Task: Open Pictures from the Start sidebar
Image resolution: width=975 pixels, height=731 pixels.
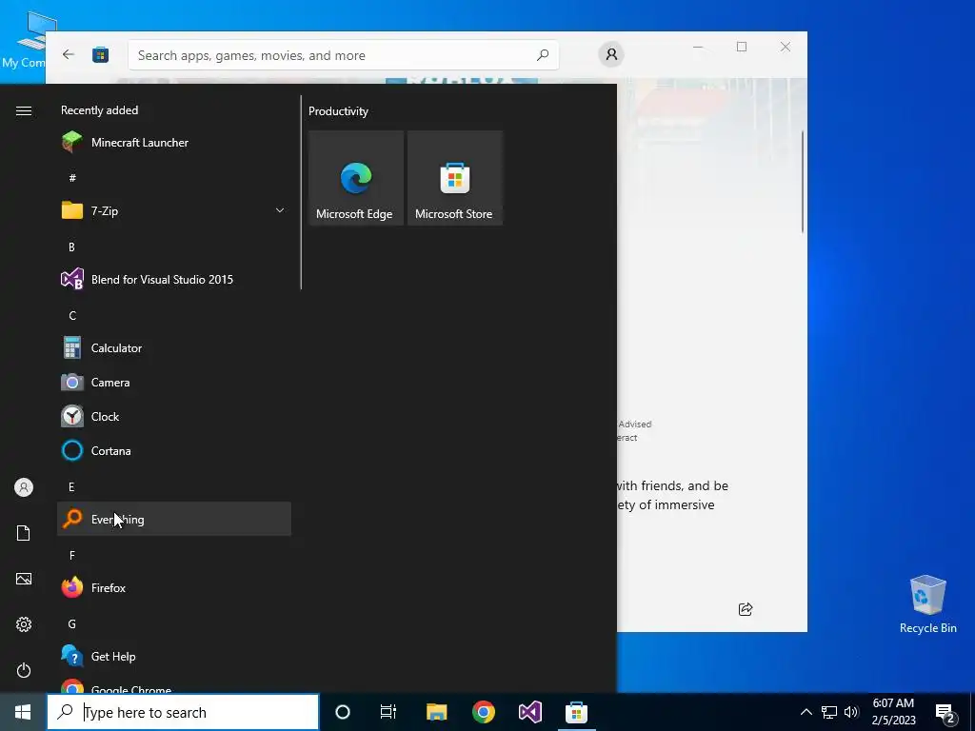Action: (24, 579)
